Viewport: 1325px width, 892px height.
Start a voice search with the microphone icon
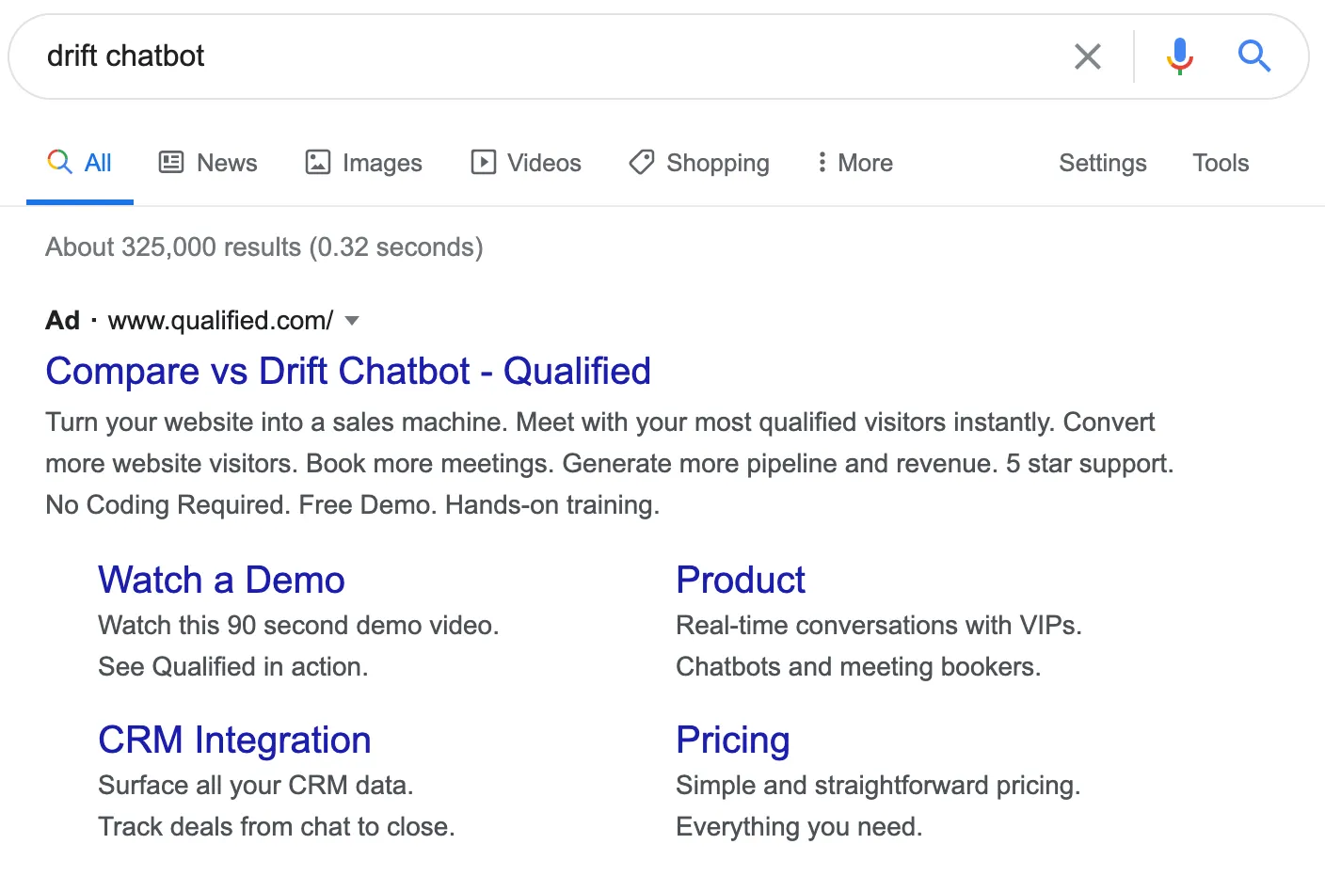[1178, 56]
